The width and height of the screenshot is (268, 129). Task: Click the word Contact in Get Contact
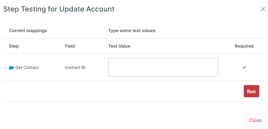tap(31, 68)
